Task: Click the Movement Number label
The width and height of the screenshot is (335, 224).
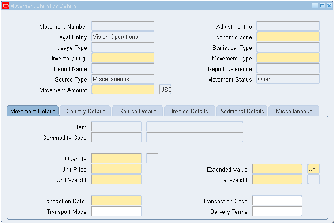Action: coord(63,26)
